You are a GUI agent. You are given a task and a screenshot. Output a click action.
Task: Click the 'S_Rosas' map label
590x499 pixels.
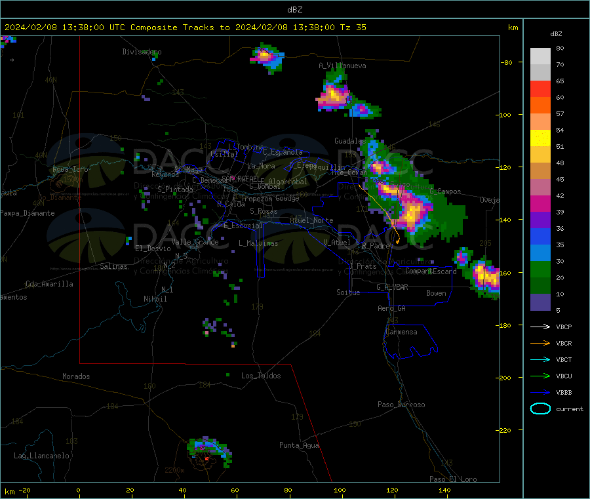(264, 211)
